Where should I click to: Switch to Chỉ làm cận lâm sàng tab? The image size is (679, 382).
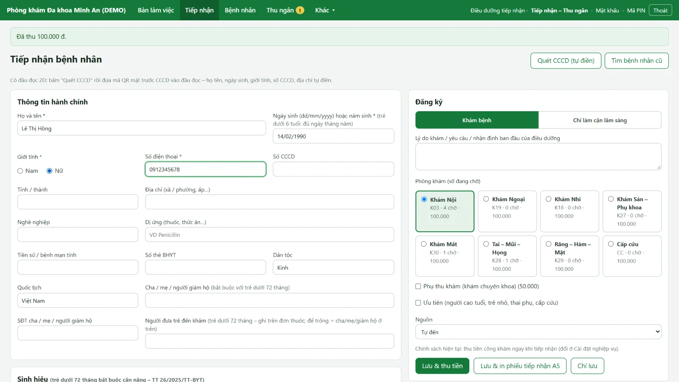tap(600, 120)
